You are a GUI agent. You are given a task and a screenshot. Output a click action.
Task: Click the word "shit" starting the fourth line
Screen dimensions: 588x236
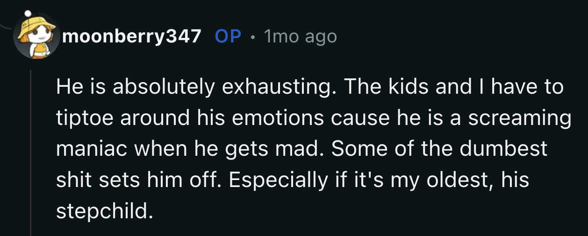point(72,180)
